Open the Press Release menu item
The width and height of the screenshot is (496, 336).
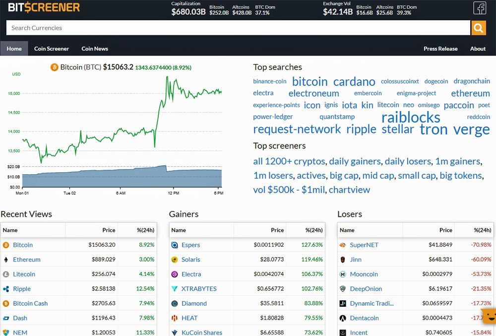pyautogui.click(x=440, y=49)
